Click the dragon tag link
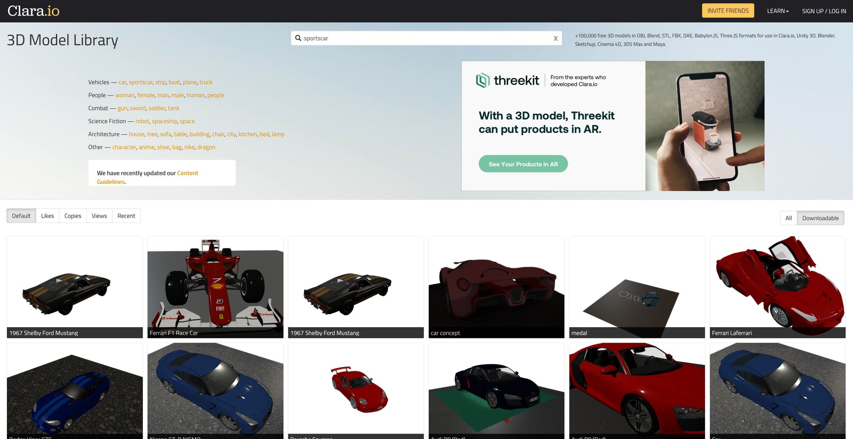This screenshot has height=439, width=853. point(206,147)
